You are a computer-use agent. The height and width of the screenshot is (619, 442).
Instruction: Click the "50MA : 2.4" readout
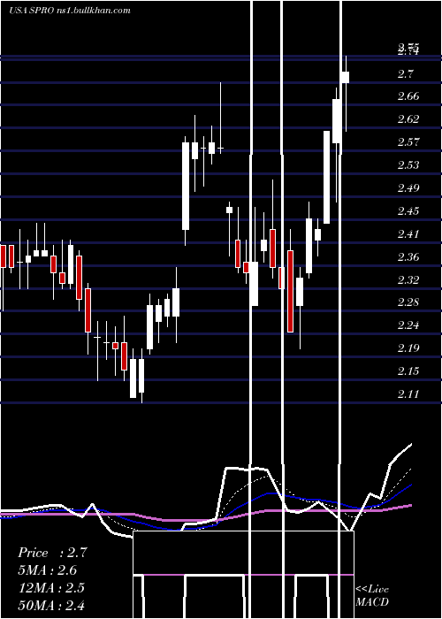pos(51,605)
